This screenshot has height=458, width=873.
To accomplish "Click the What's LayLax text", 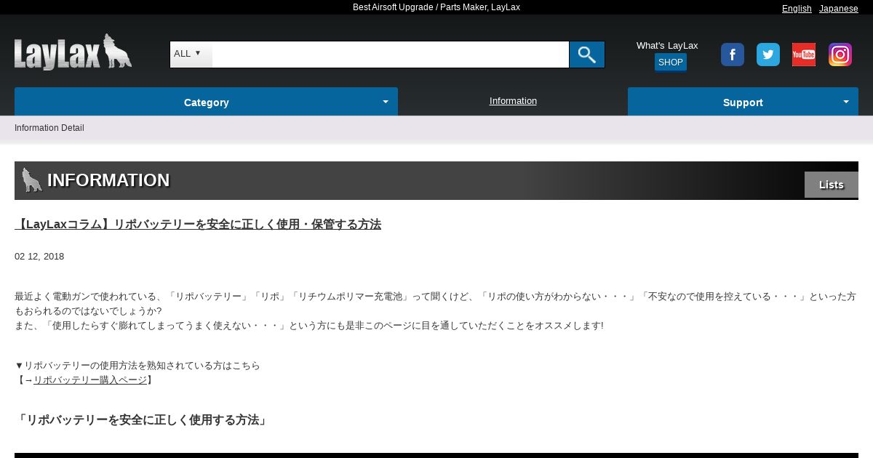I will pos(667,45).
